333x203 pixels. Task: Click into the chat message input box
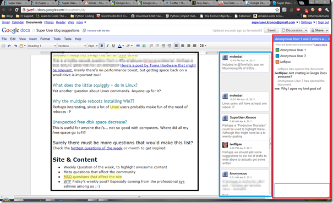tap(302, 190)
